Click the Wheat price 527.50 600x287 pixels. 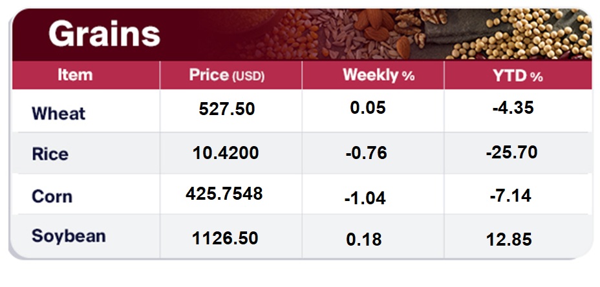227,109
